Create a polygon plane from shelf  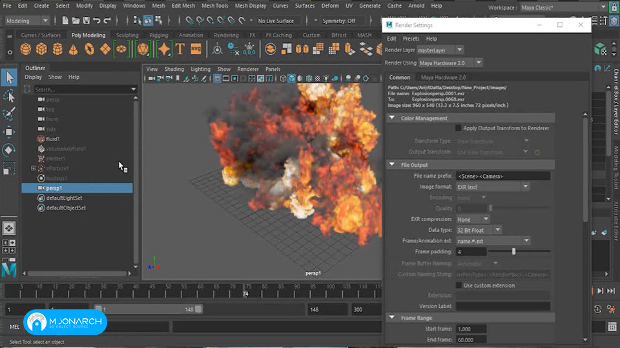point(105,49)
